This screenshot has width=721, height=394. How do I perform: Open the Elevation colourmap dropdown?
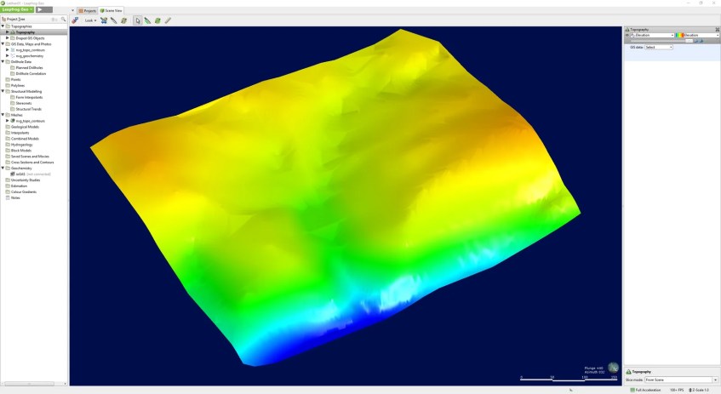pos(701,35)
